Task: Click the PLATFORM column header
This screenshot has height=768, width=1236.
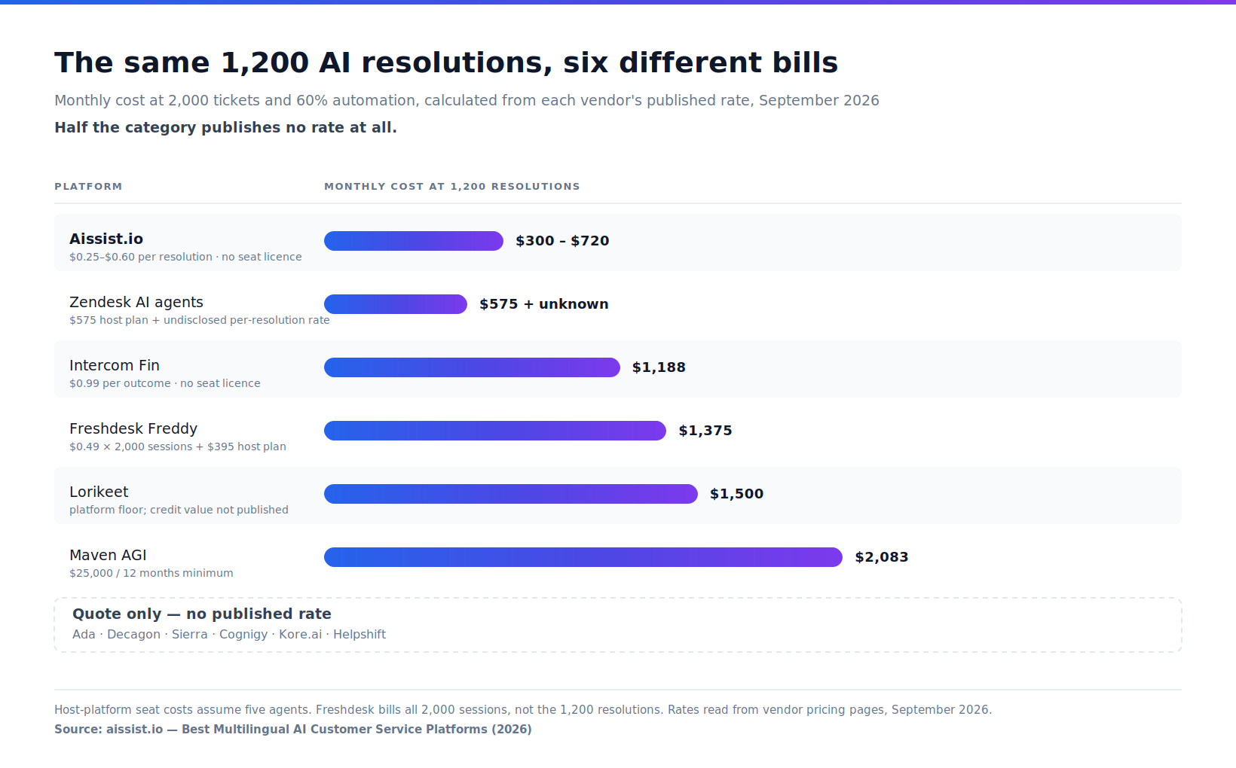Action: click(88, 186)
